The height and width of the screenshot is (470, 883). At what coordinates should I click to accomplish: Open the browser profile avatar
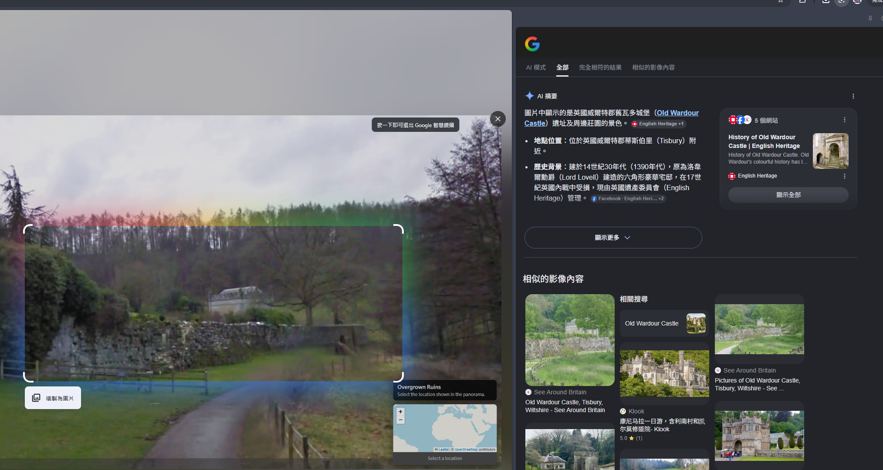pos(857,1)
